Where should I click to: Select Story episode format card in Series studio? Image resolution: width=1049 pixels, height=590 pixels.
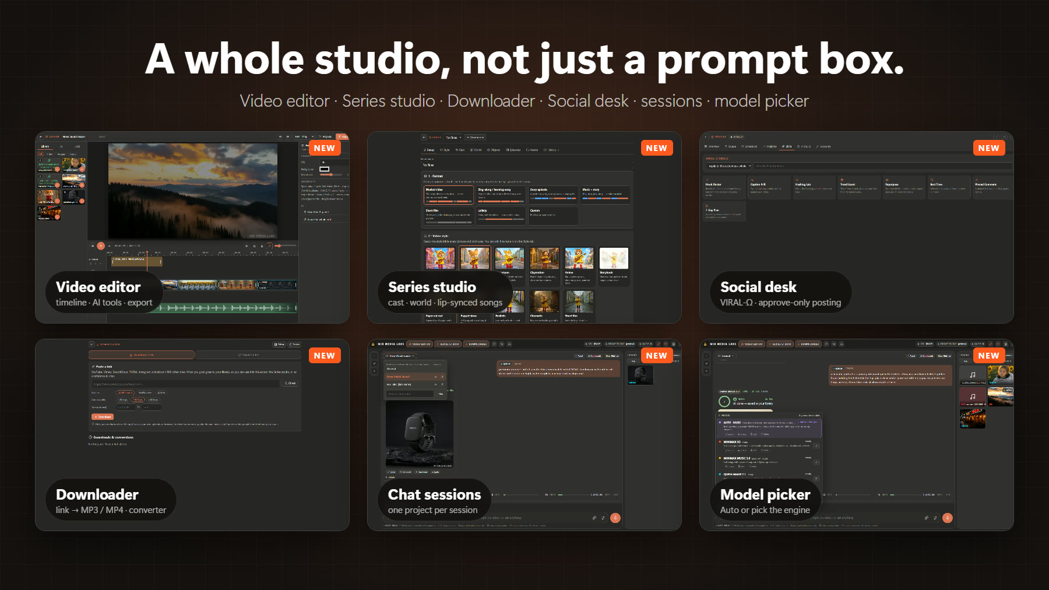[x=553, y=195]
